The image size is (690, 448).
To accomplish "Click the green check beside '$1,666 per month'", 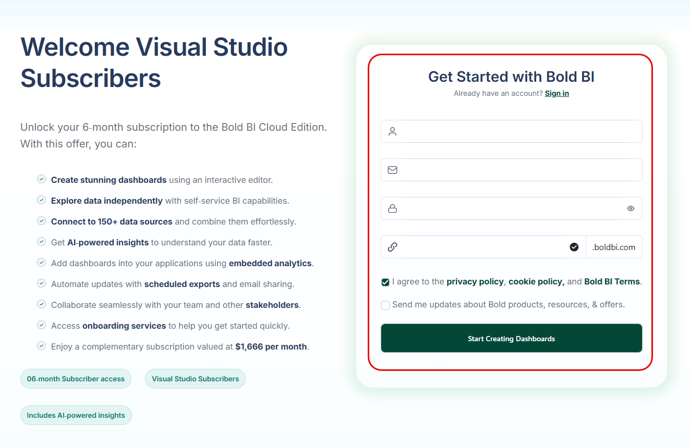I will (x=41, y=345).
